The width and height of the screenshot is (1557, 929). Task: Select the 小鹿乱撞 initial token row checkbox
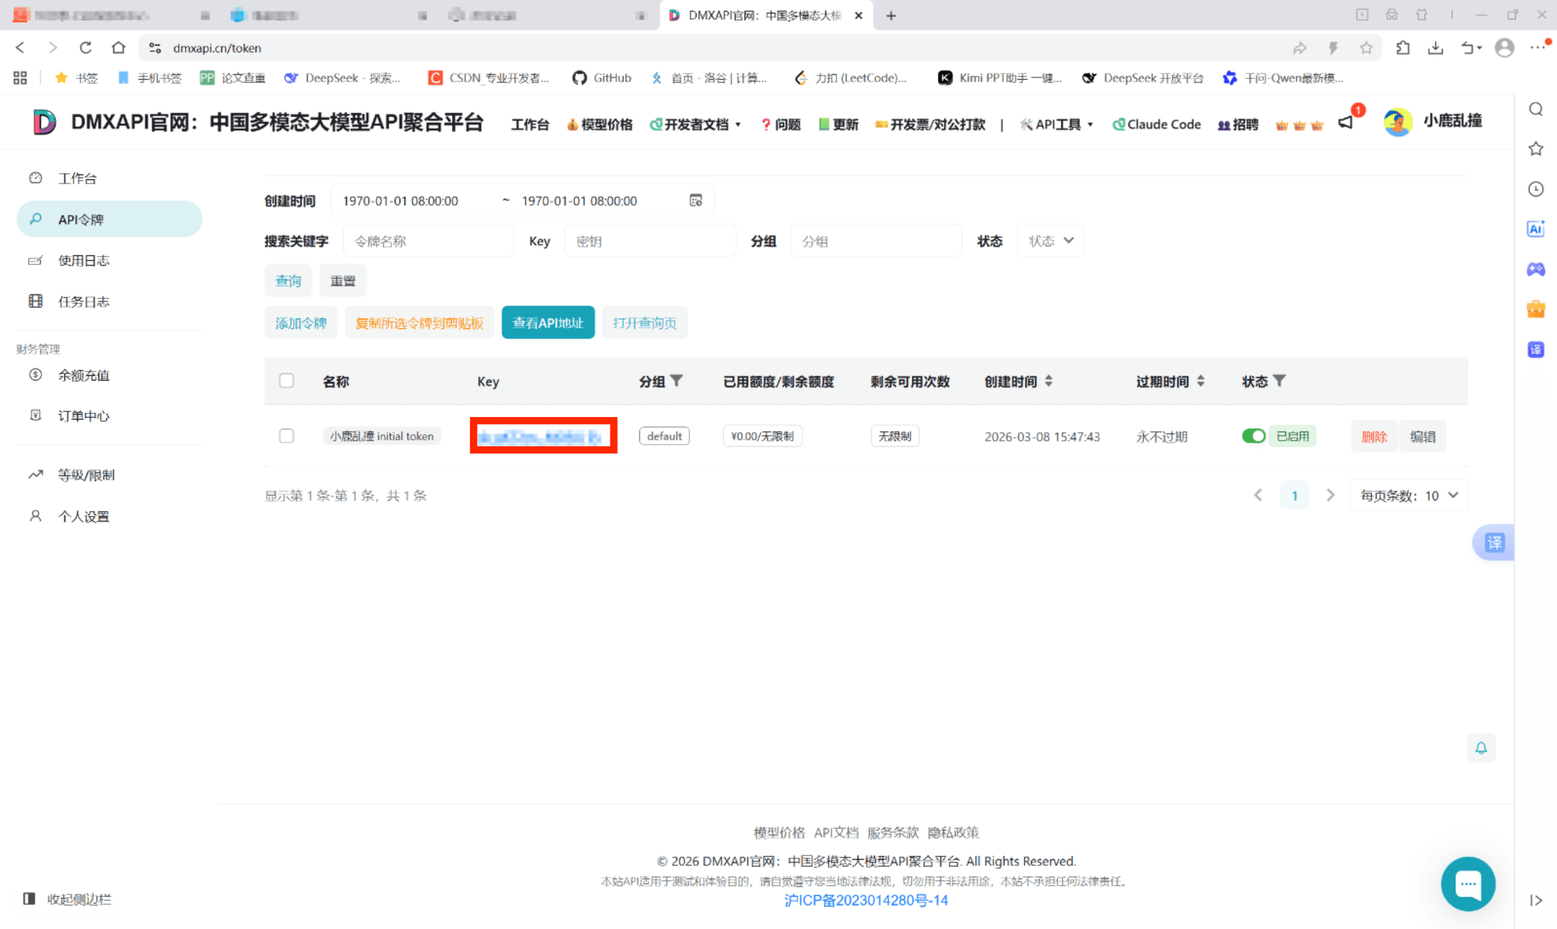click(286, 436)
